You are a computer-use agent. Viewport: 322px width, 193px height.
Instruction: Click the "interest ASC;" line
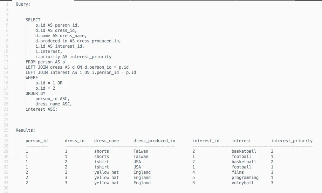click(41, 109)
